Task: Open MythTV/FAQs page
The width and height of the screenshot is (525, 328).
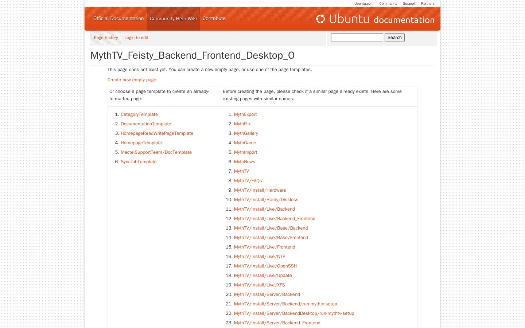Action: pyautogui.click(x=248, y=181)
